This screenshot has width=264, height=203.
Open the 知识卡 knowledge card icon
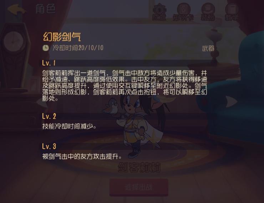[x=183, y=12]
